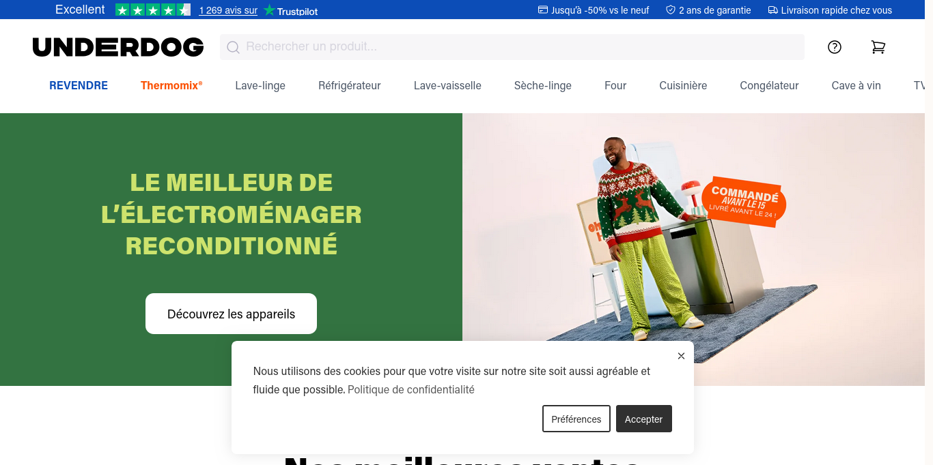The image size is (933, 465).
Task: Accept cookies with Accepter button
Action: pyautogui.click(x=644, y=419)
